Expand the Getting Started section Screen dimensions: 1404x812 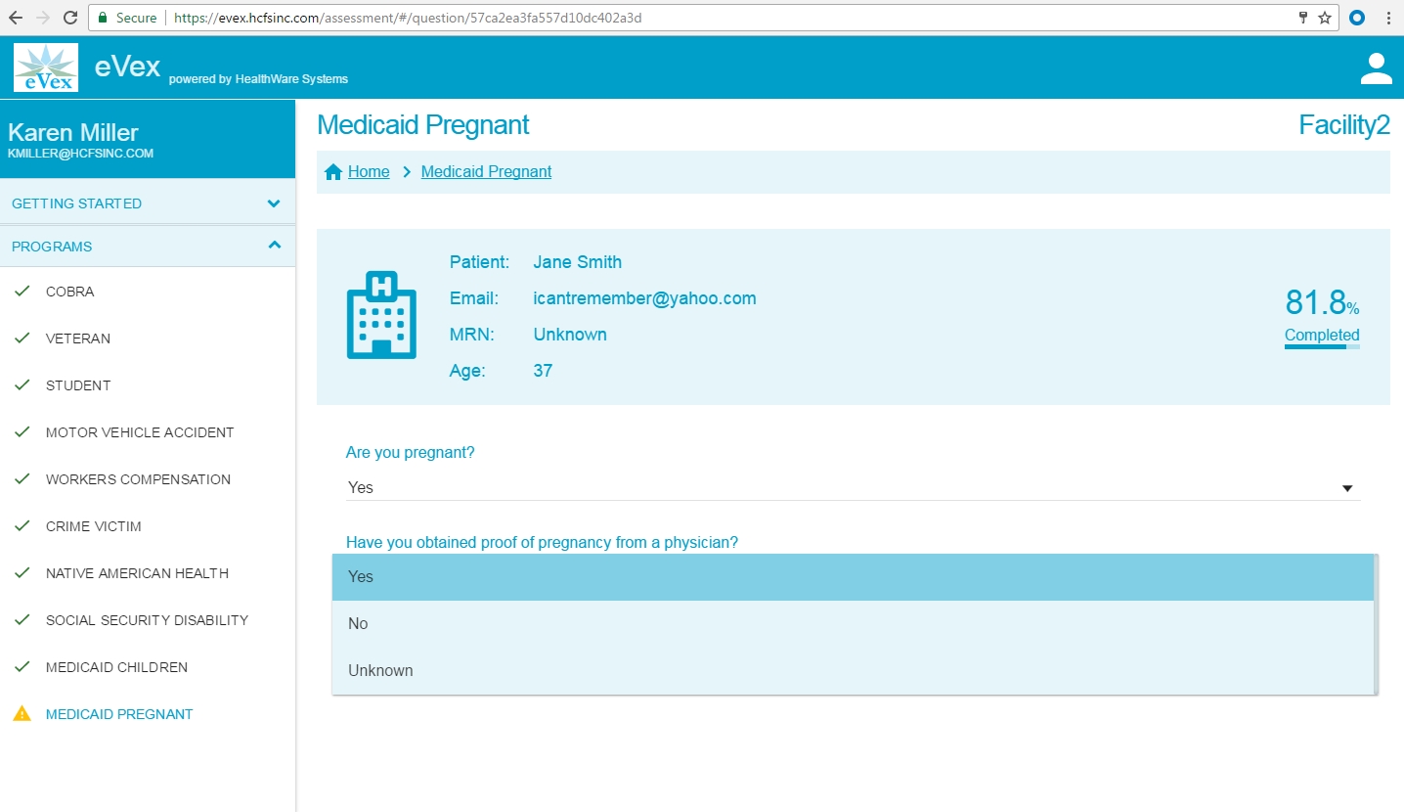(x=274, y=203)
